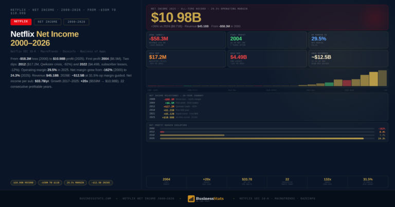The width and height of the screenshot is (395, 207).
Task: Click the 31.5% op margin stat
Action: (368, 182)
